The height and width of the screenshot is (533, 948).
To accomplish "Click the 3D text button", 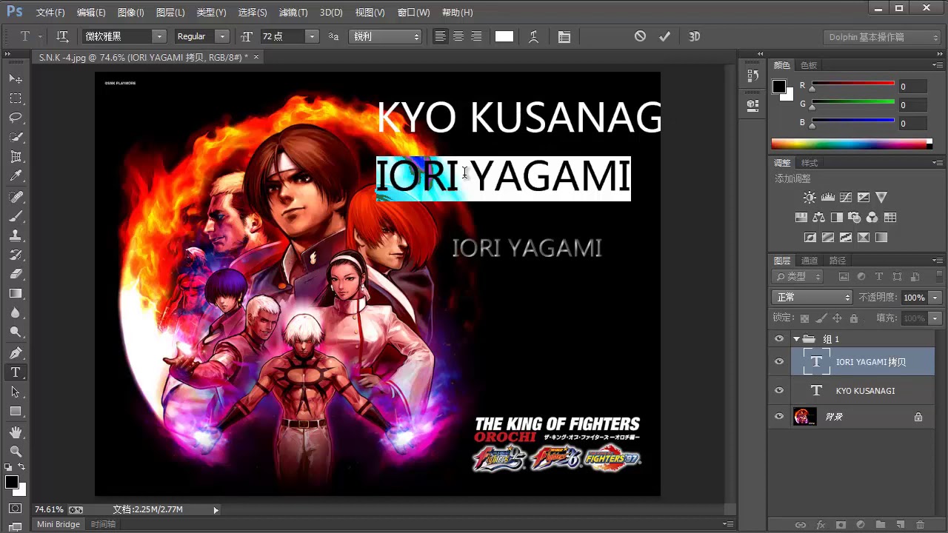I will pos(695,36).
